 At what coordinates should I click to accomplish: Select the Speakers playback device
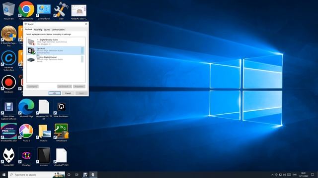(x=56, y=50)
